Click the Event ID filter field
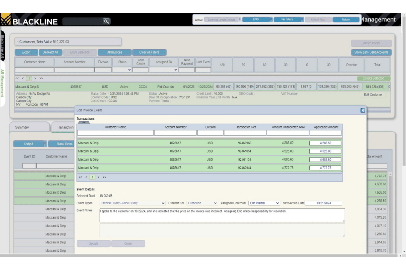 [x=29, y=166]
